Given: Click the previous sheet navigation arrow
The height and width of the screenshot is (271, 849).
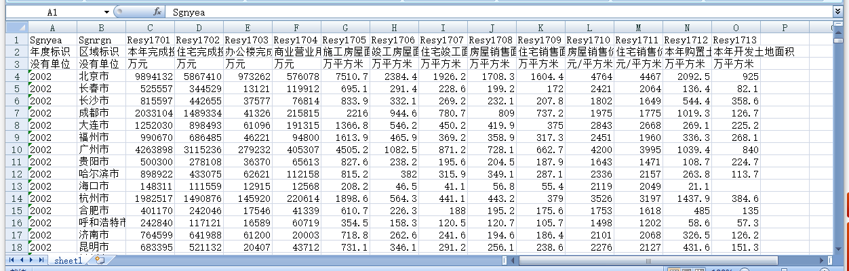Looking at the screenshot, I should 20,260.
